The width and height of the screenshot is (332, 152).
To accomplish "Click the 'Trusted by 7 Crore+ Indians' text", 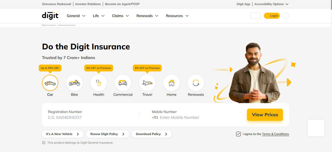I will [x=69, y=58].
